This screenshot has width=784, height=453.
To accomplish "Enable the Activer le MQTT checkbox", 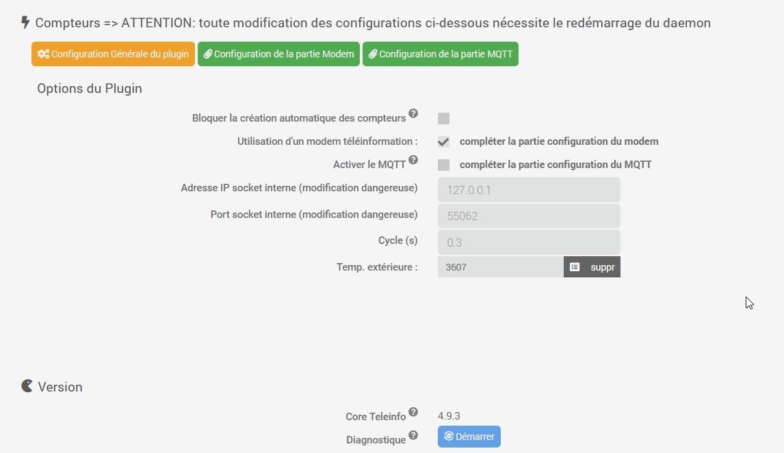I will tap(443, 165).
